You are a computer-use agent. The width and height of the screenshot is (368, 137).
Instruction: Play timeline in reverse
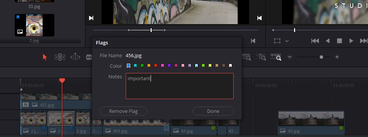click(328, 41)
